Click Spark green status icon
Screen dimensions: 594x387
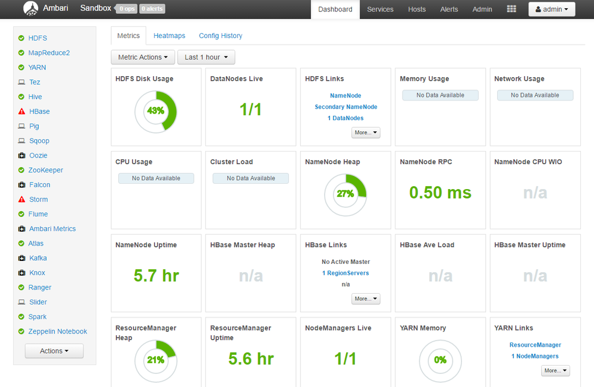tap(21, 317)
